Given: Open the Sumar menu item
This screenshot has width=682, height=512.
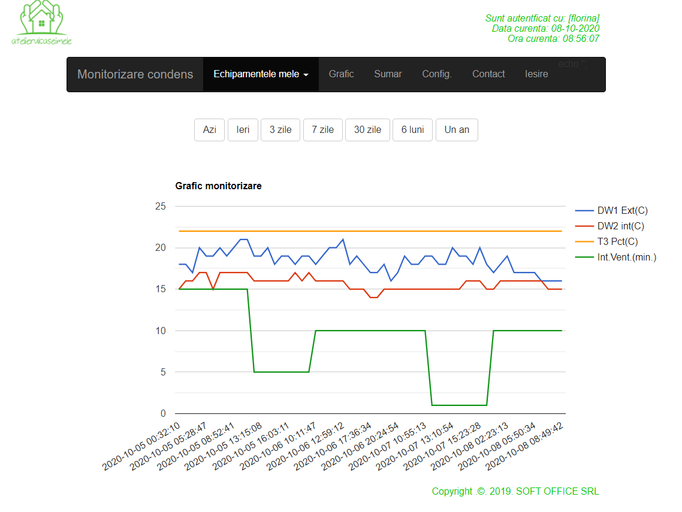Looking at the screenshot, I should [388, 74].
